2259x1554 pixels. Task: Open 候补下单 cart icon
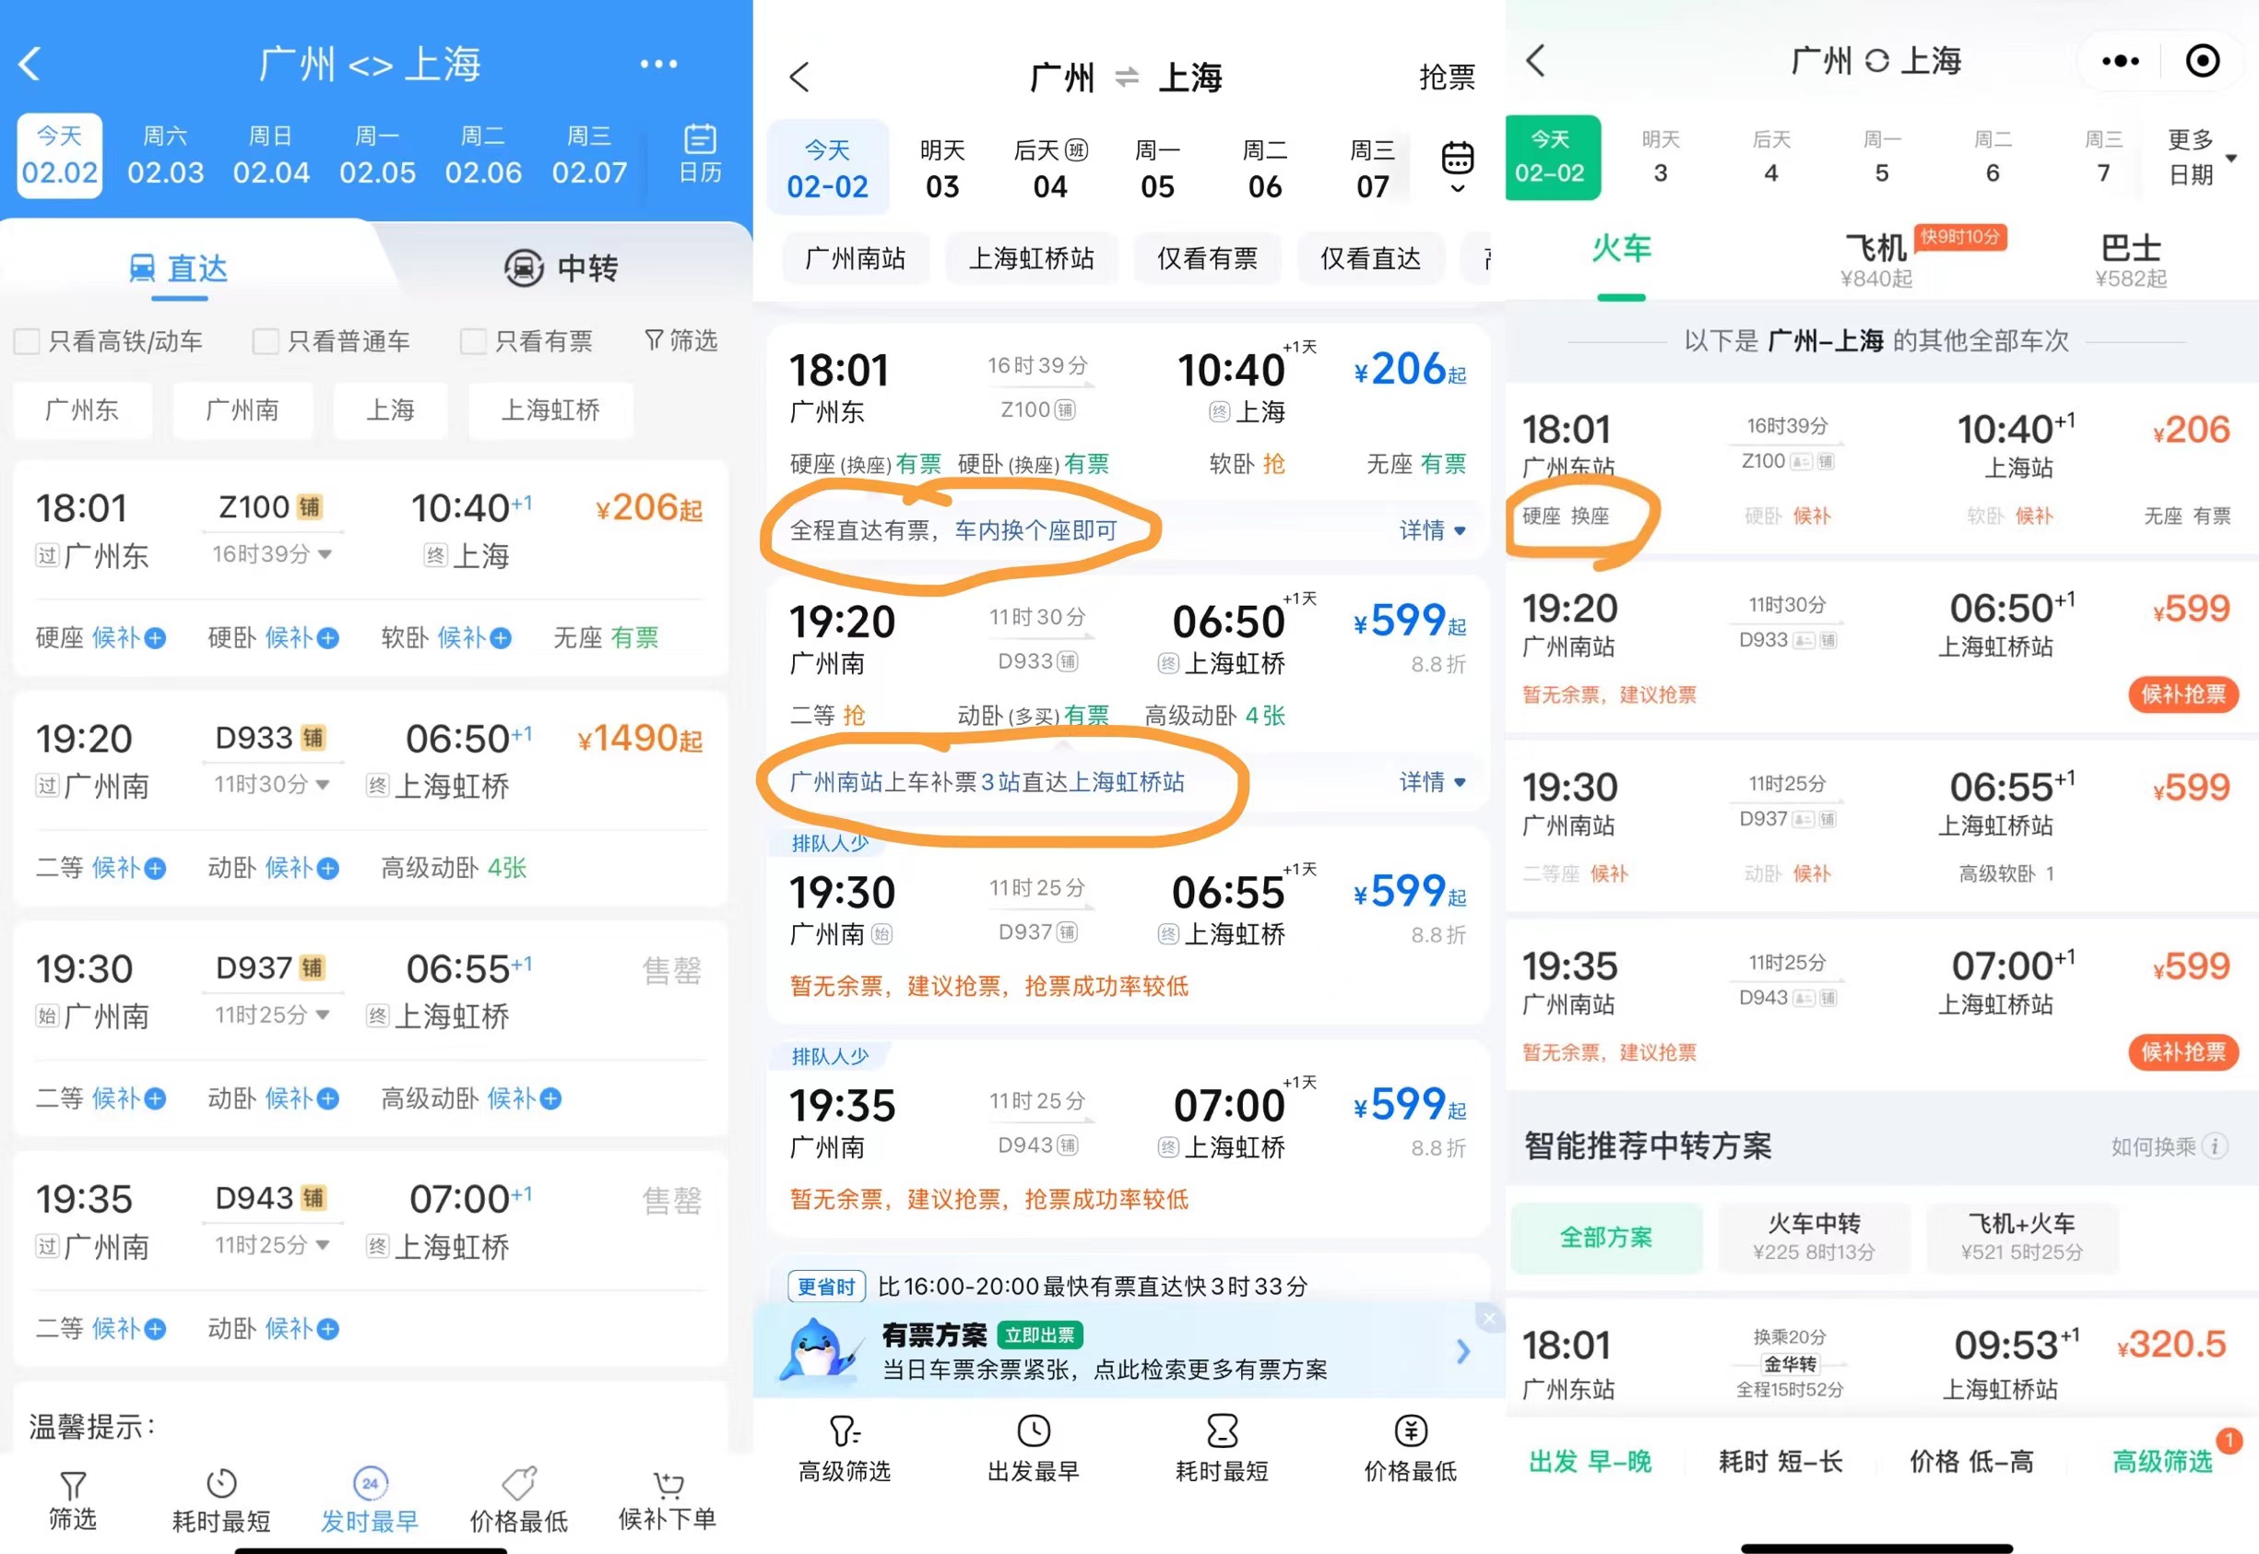coord(668,1483)
